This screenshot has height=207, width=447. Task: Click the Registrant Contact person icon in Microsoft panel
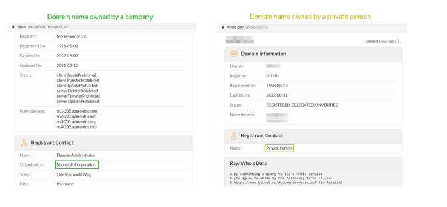coord(24,143)
